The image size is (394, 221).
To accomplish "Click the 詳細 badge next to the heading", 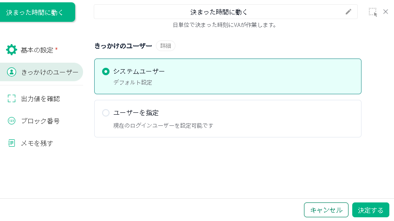I will click(166, 46).
